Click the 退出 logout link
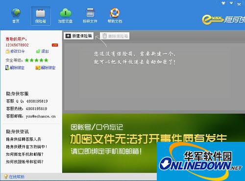The height and width of the screenshot is (181, 245). pos(43,51)
